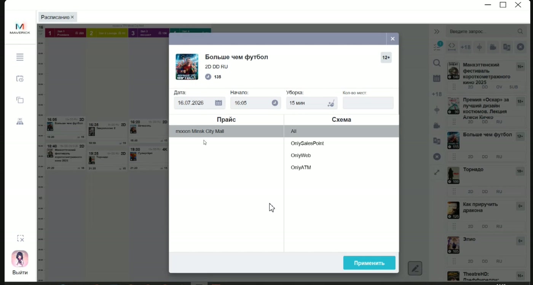The width and height of the screenshot is (533, 285).
Task: Click the Зал 3 mooon+ hall header
Action: click(148, 33)
